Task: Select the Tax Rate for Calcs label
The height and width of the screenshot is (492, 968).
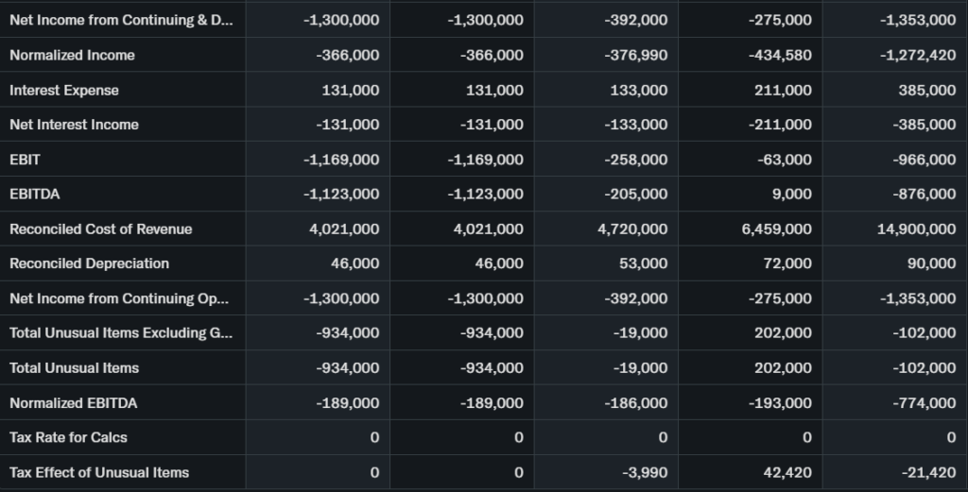Action: click(x=68, y=437)
